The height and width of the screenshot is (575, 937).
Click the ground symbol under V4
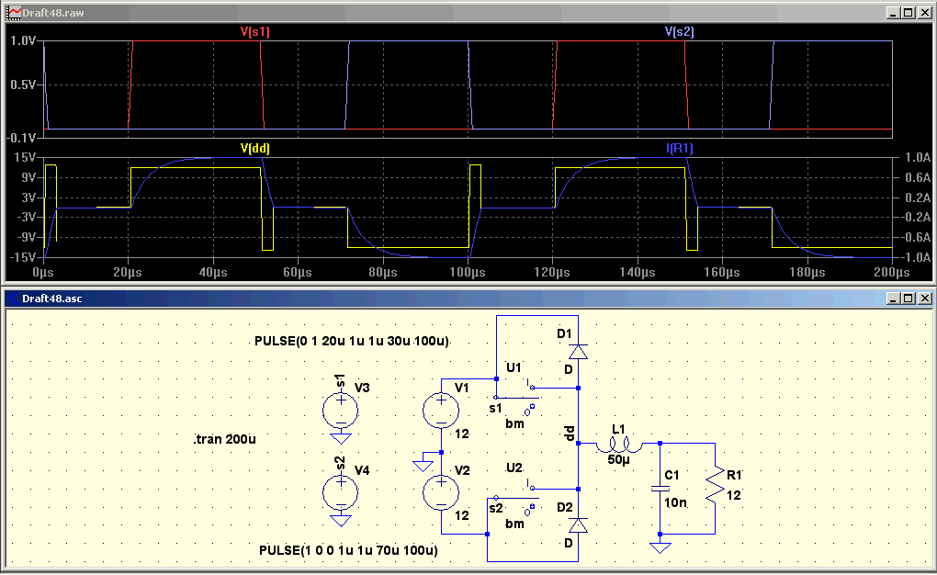341,521
